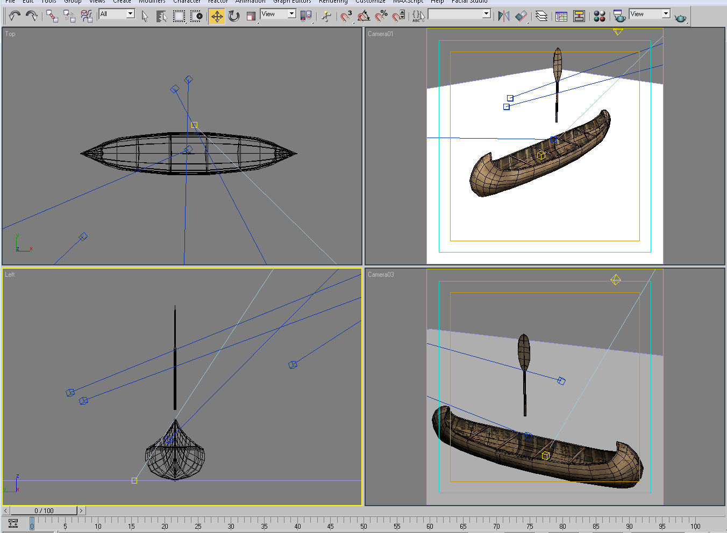This screenshot has width=727, height=533.
Task: Toggle the Spinner Snap
Action: point(398,16)
